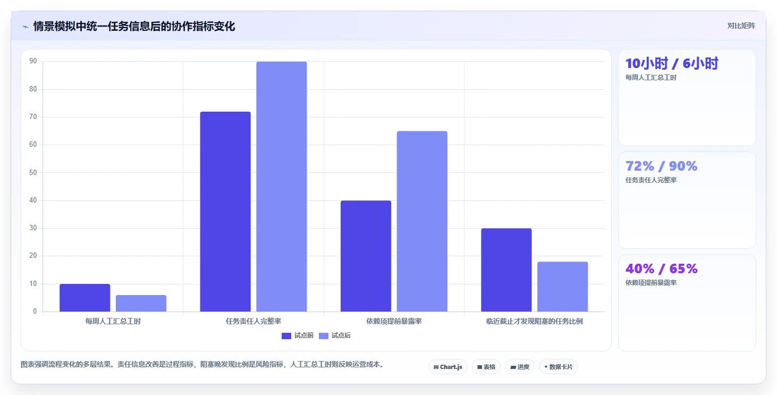Click the caption under the 40% / 65% value

651,282
